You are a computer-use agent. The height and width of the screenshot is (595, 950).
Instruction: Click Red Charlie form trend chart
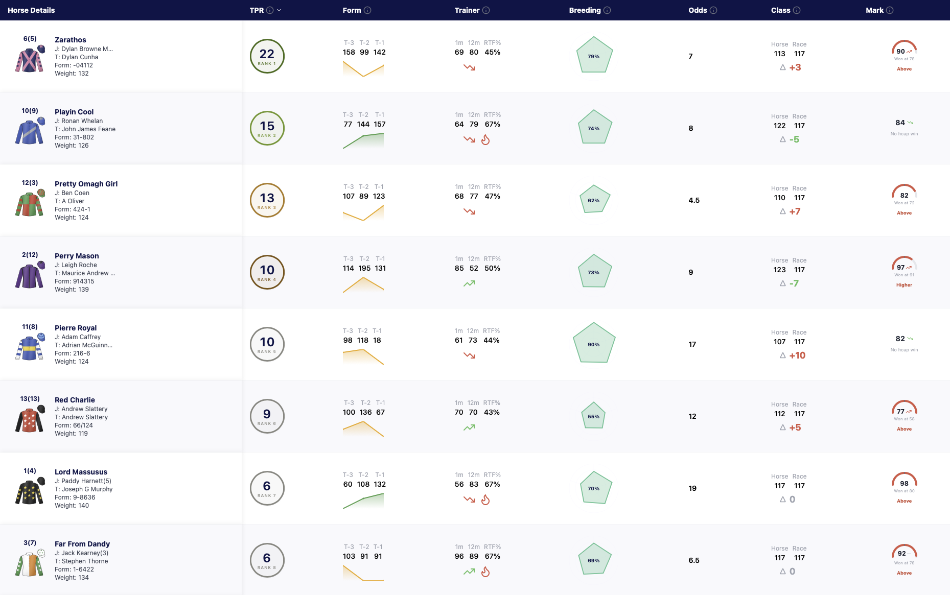tap(363, 429)
